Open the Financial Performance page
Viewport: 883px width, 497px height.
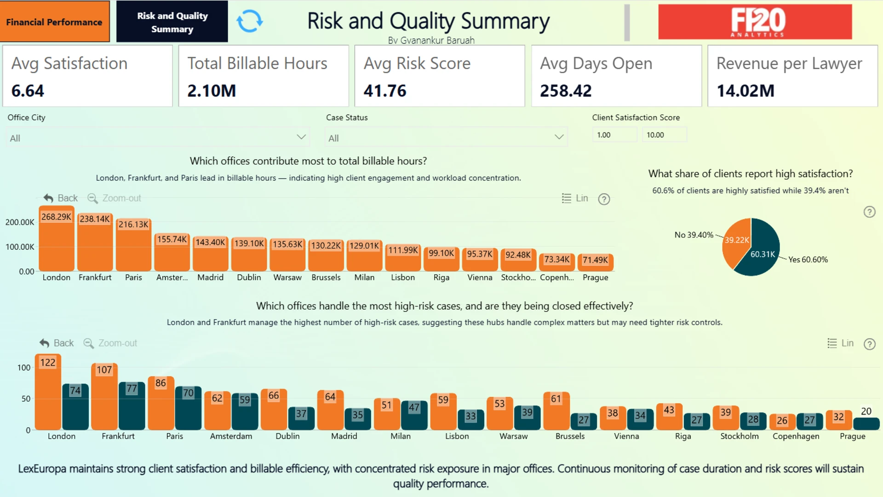(55, 22)
